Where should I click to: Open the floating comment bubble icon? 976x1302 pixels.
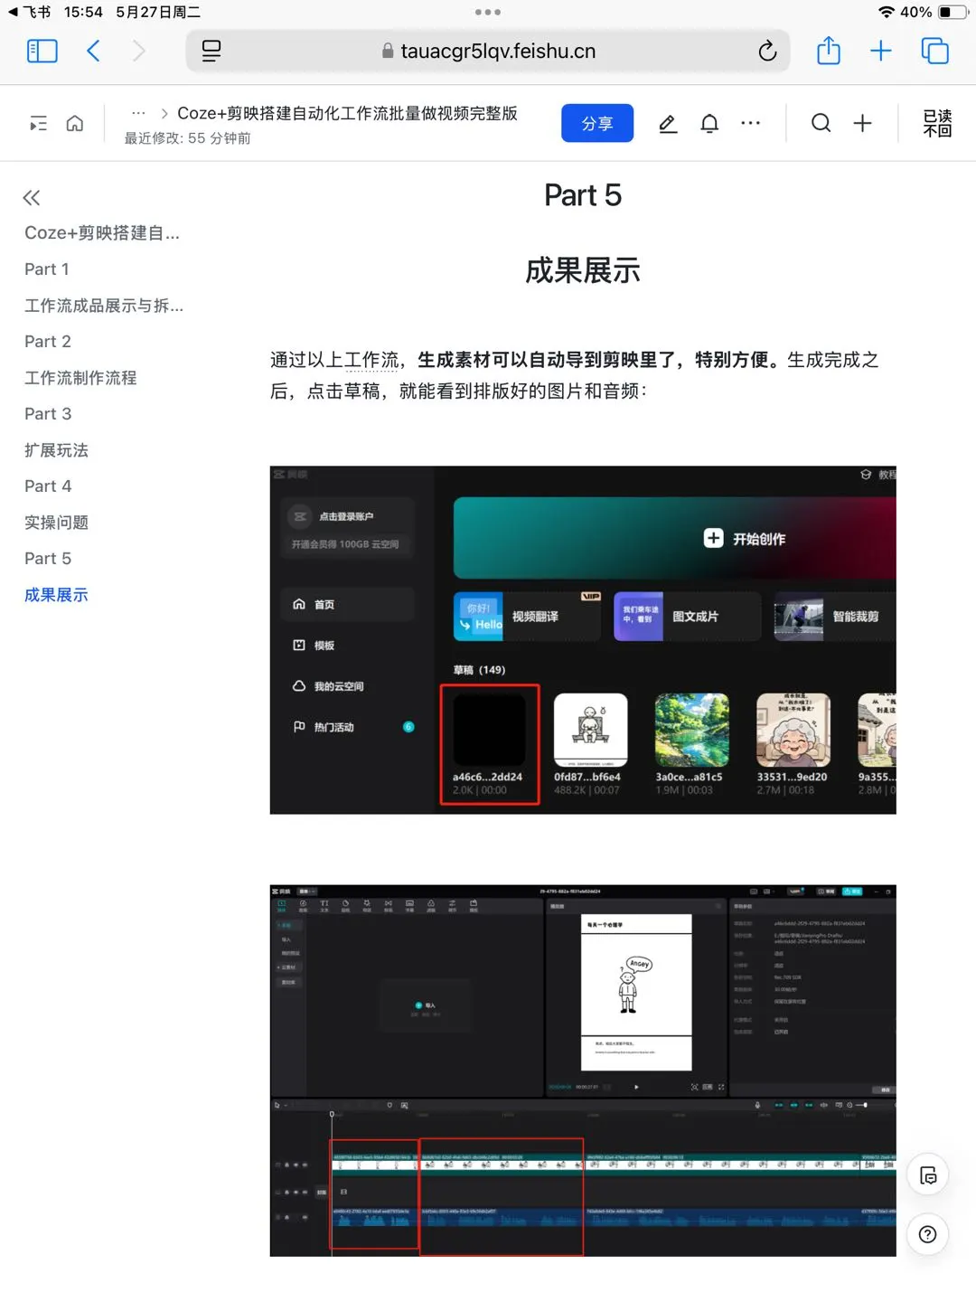click(927, 1174)
